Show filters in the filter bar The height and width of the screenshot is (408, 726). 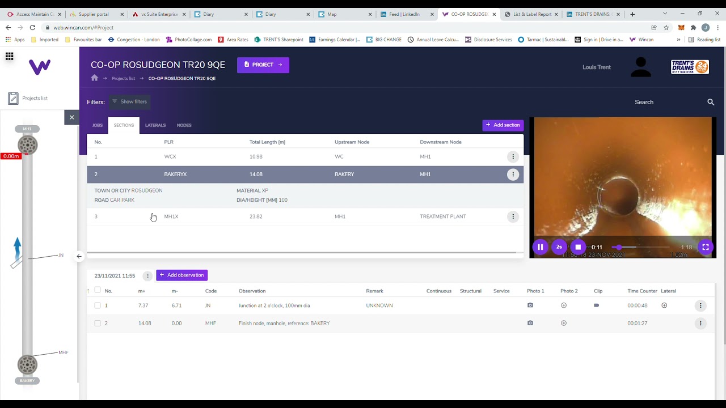click(x=130, y=102)
